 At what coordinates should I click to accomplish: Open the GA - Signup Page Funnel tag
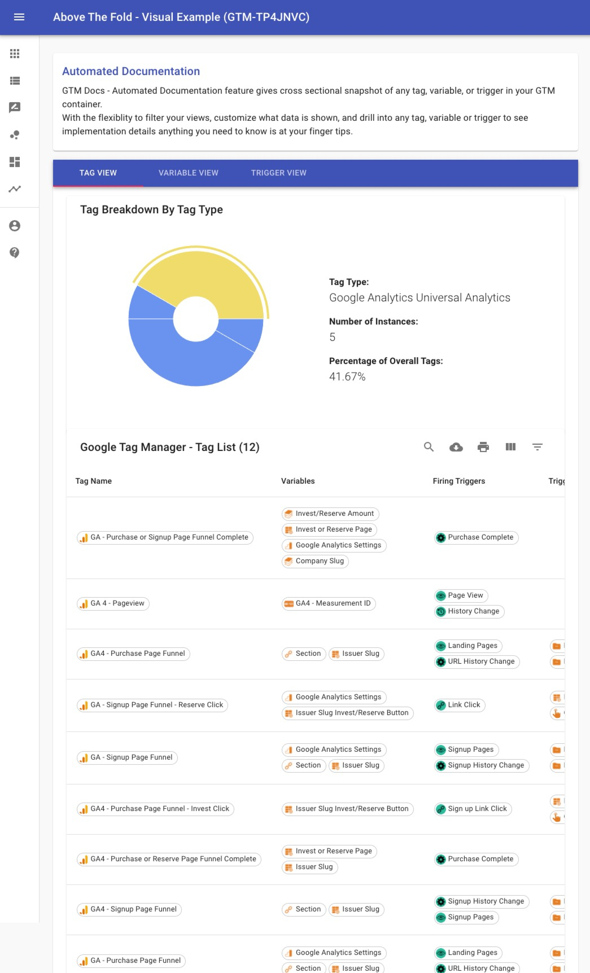tap(127, 757)
